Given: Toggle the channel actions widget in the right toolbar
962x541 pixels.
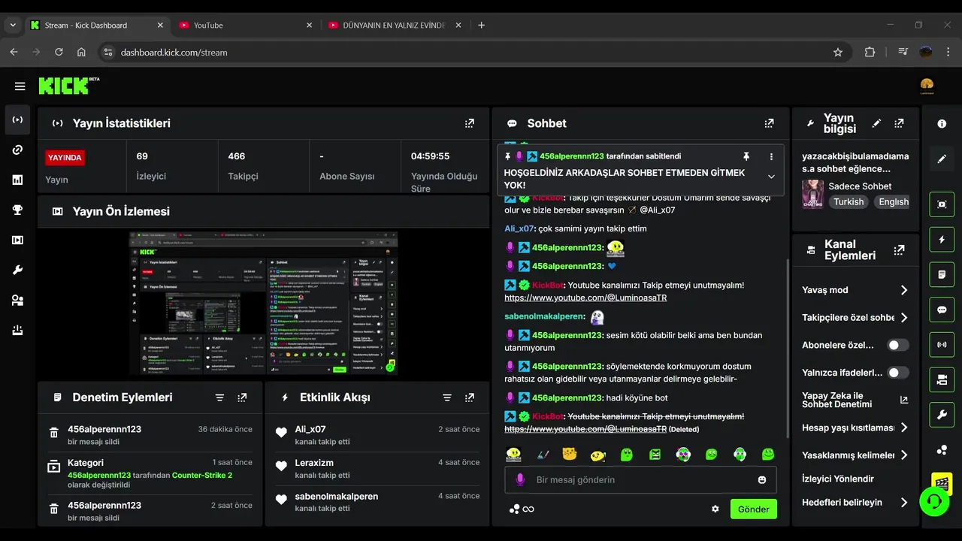Looking at the screenshot, I should (942, 380).
